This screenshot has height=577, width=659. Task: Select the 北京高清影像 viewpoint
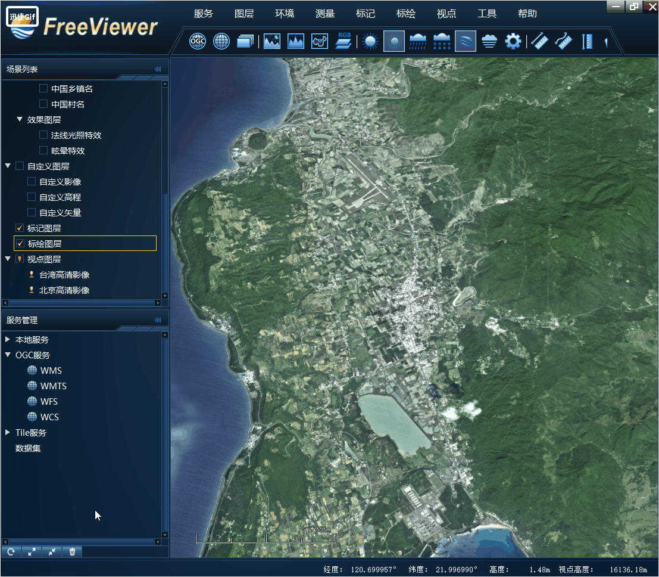(x=64, y=290)
